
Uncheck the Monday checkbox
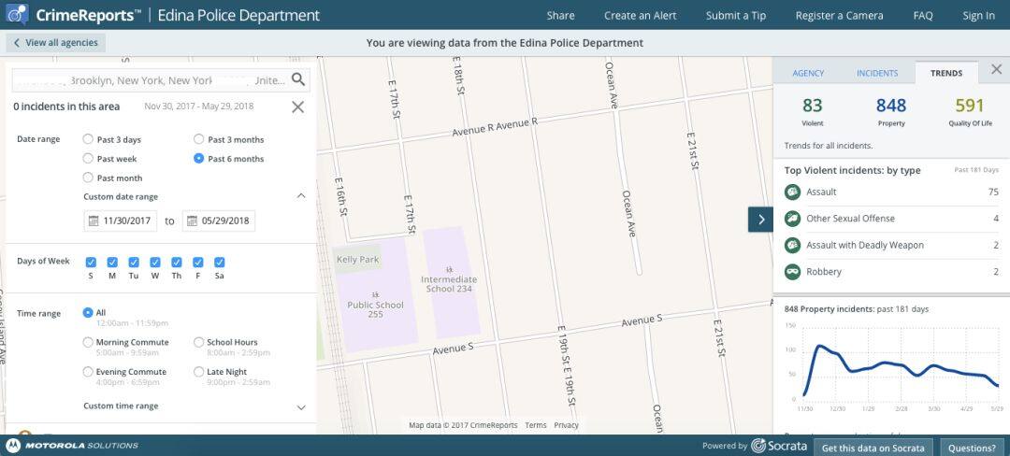coord(112,263)
